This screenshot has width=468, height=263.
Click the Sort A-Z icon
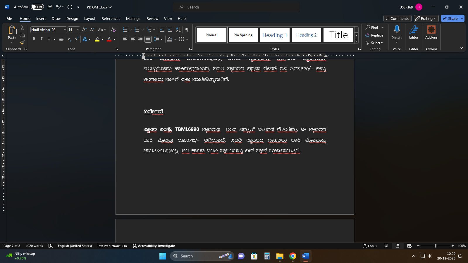click(178, 30)
